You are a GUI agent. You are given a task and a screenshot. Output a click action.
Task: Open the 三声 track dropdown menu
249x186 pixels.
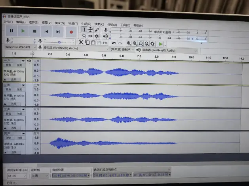23,109
